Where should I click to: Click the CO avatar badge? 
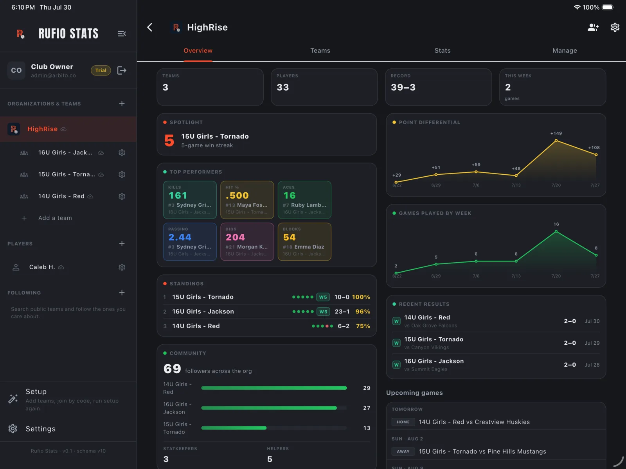(16, 70)
